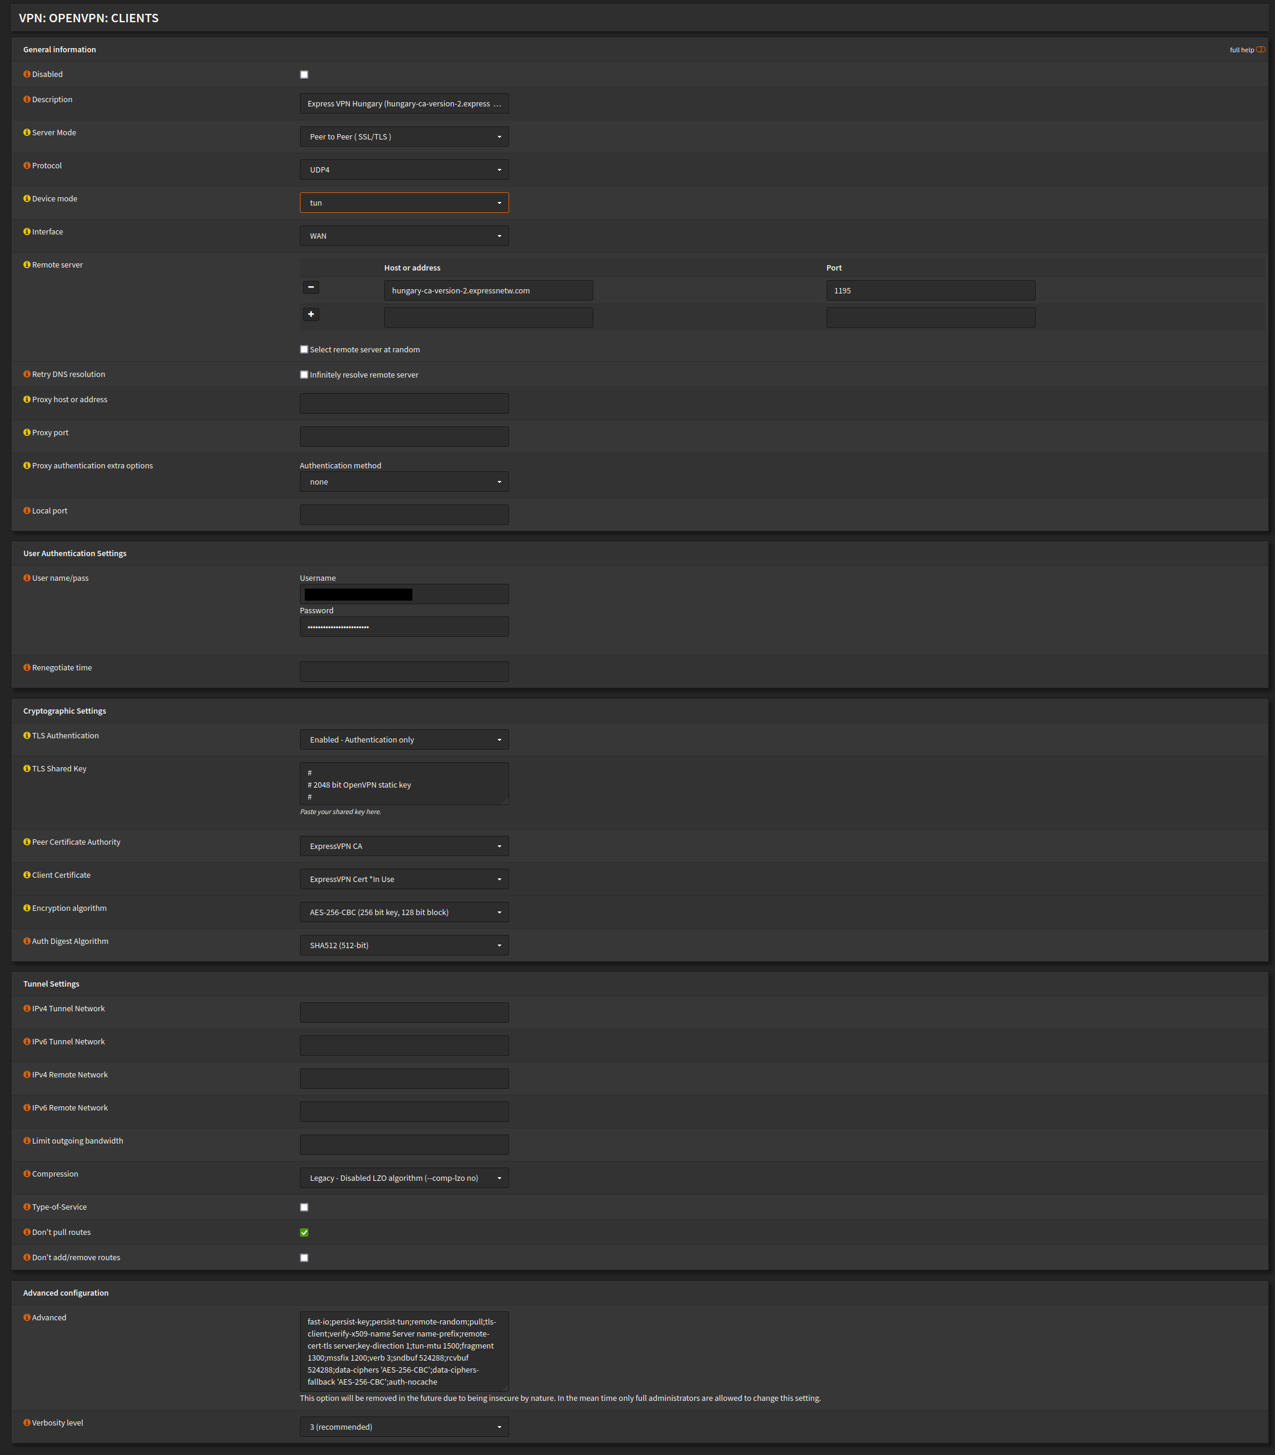The height and width of the screenshot is (1455, 1275).
Task: Click the info icon beside Compression
Action: [26, 1173]
